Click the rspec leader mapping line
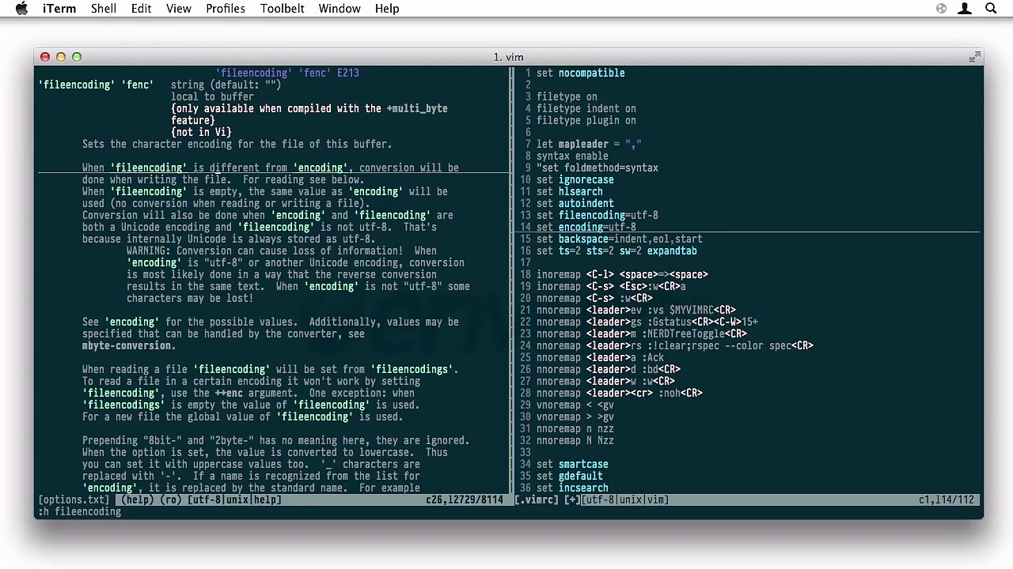The width and height of the screenshot is (1013, 569). point(675,346)
